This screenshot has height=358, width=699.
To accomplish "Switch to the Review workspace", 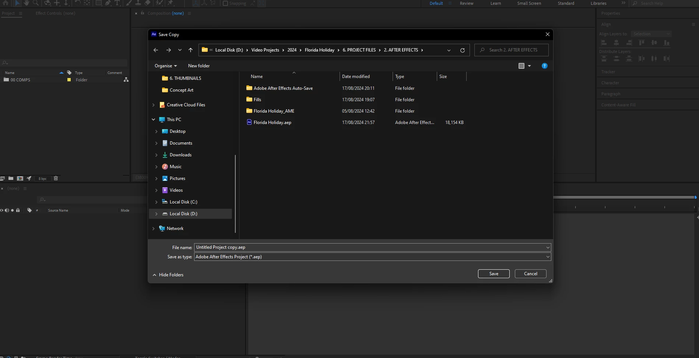I will tap(467, 3).
